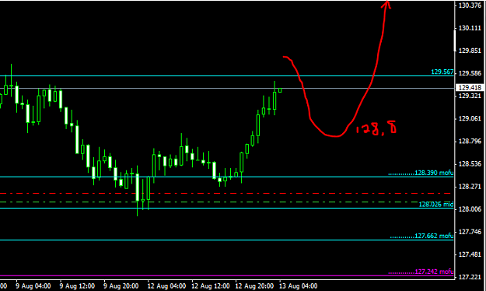Click the 129.321 price scale value
Viewport: 486px width, 291px height.
tap(470, 96)
